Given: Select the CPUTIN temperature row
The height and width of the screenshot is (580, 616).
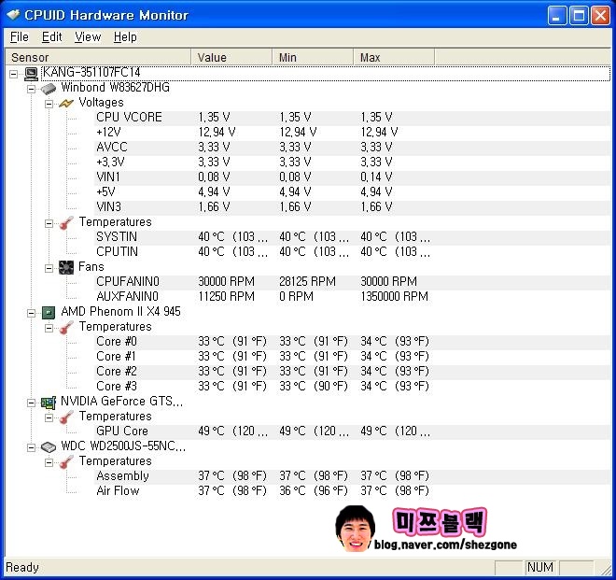Looking at the screenshot, I should (x=353, y=252).
